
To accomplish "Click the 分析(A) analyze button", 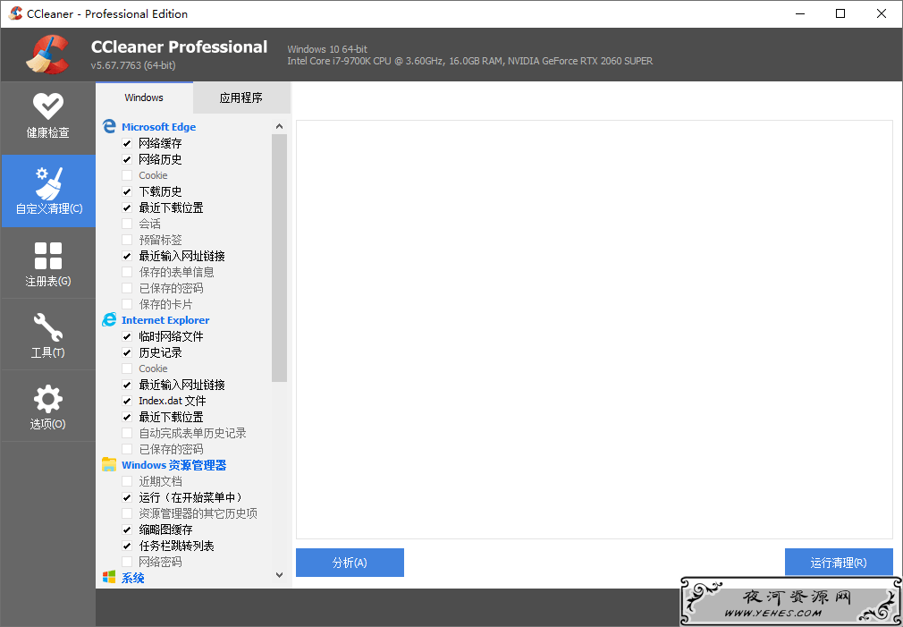I will click(x=350, y=563).
